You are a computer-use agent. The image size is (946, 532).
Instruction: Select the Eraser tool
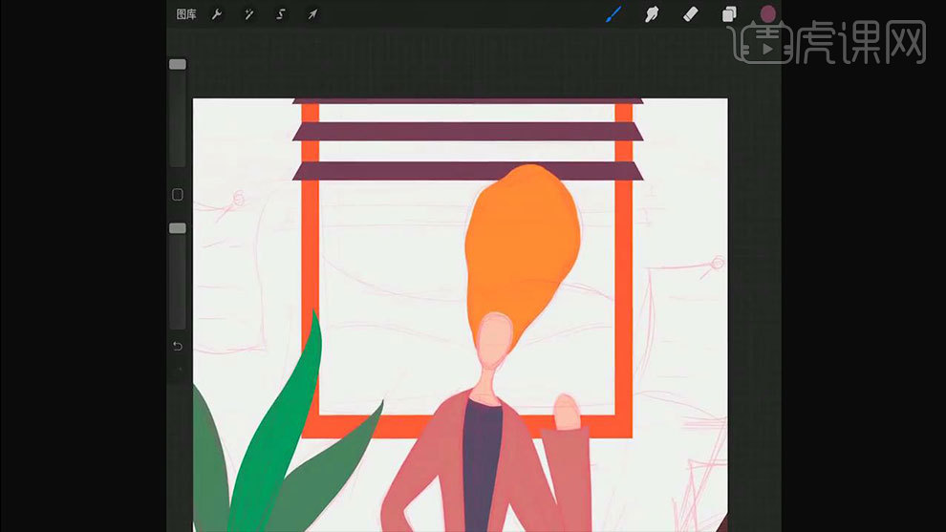coord(690,14)
